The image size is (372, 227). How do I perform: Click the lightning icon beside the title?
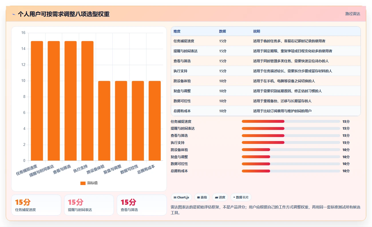(13, 14)
